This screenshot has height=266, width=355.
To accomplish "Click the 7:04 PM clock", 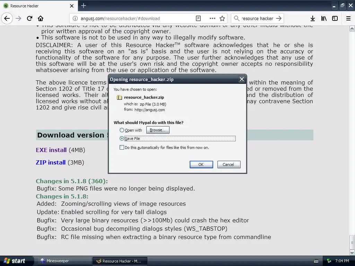I will coord(342,261).
